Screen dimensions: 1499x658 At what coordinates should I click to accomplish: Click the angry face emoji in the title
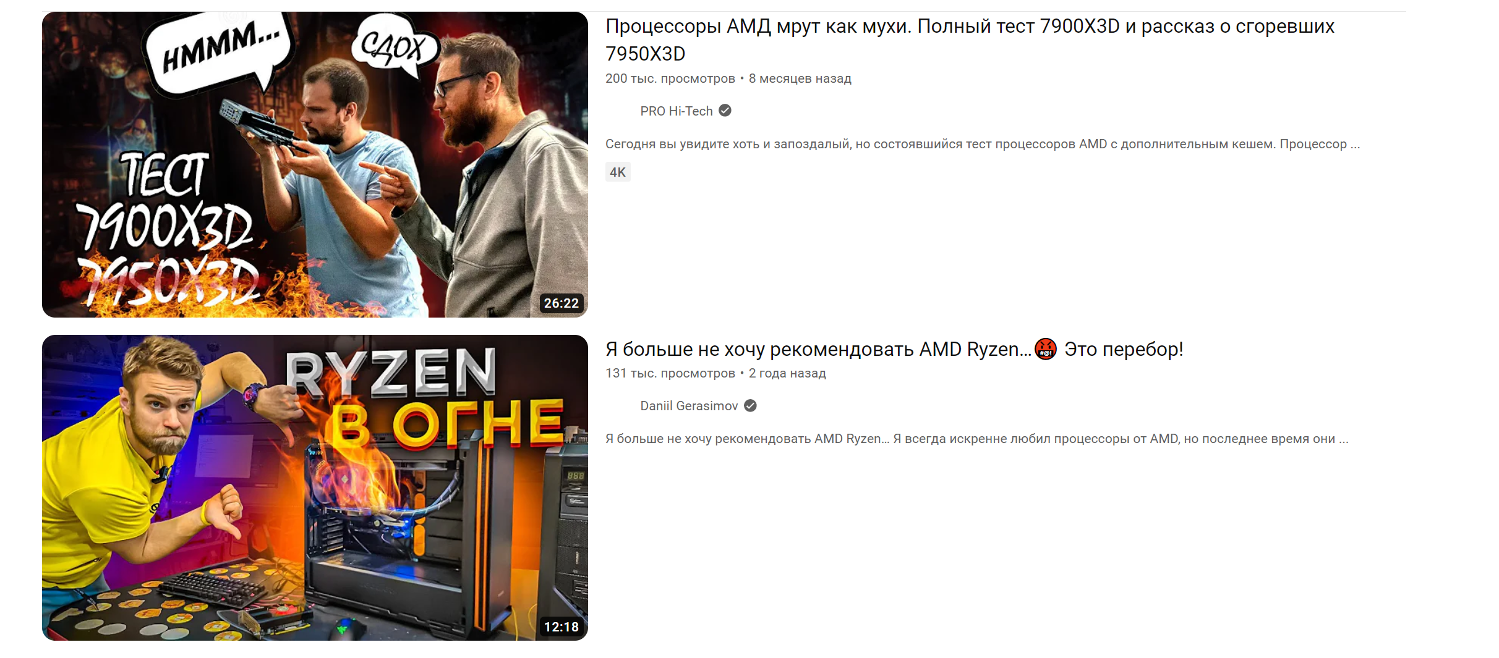pos(1046,349)
